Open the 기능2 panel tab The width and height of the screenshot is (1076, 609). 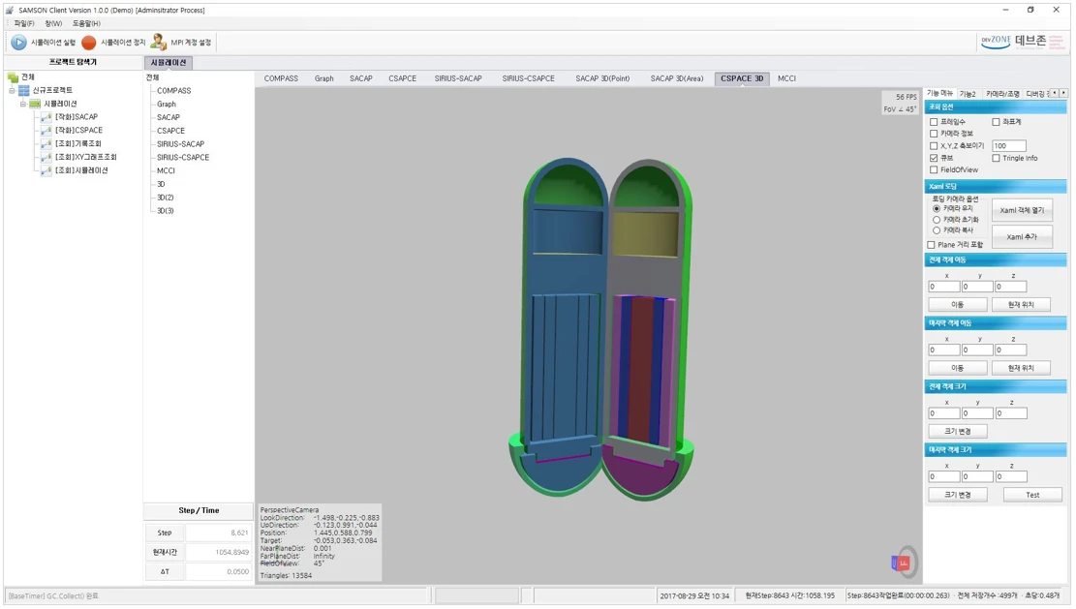tap(968, 94)
